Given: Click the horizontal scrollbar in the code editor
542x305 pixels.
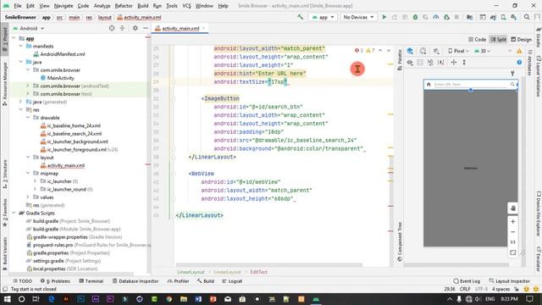Looking at the screenshot, I should pos(269,265).
